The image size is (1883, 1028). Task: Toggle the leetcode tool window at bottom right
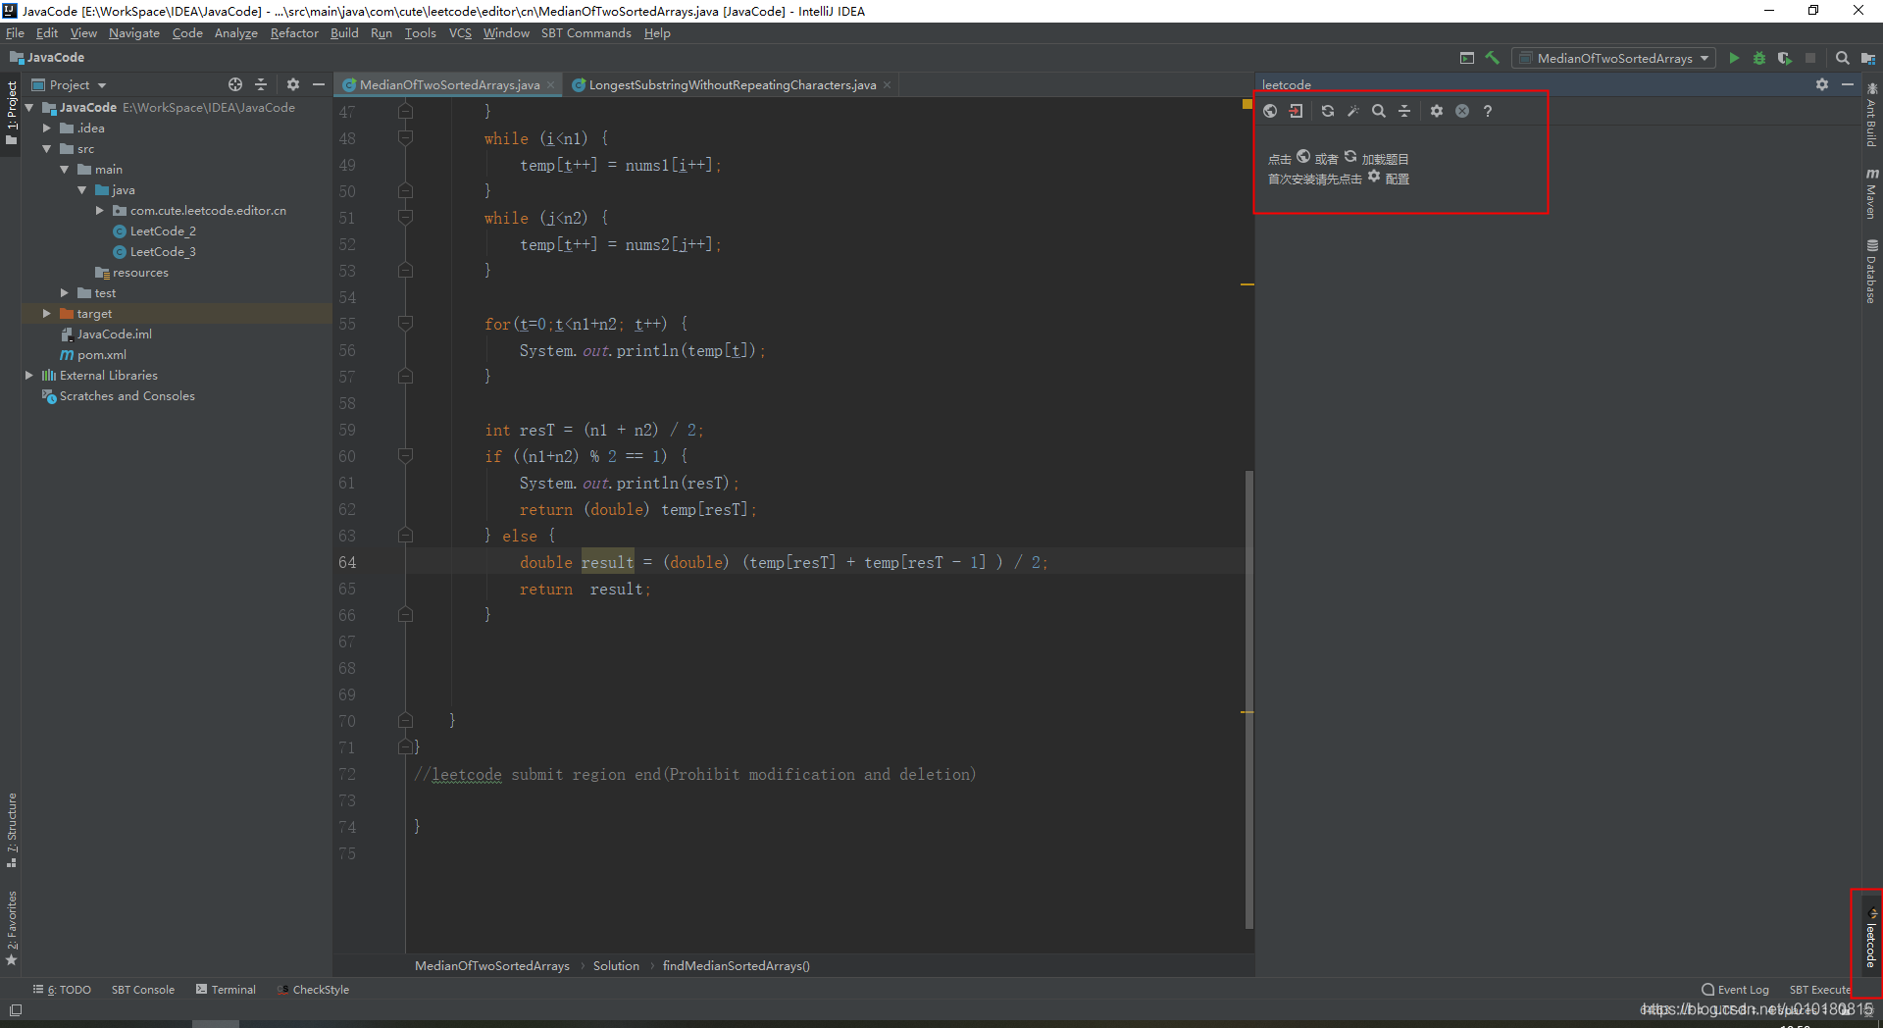(1871, 942)
